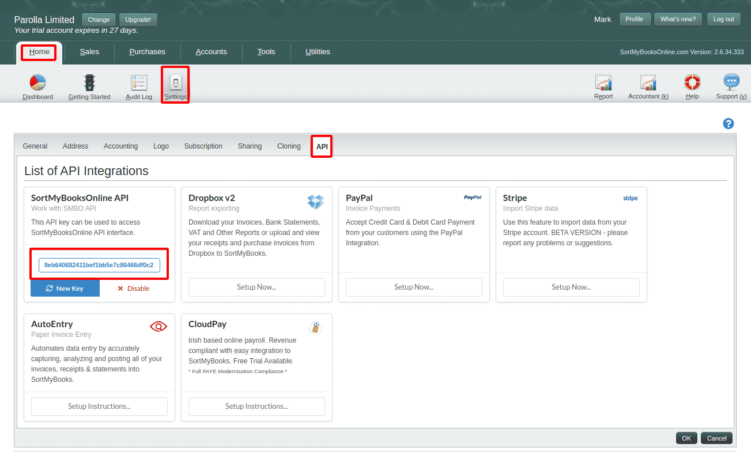Click the trial account expiry notice
Image resolution: width=751 pixels, height=459 pixels.
pos(76,31)
